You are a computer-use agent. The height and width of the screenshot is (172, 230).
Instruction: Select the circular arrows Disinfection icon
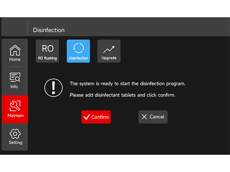click(x=78, y=48)
